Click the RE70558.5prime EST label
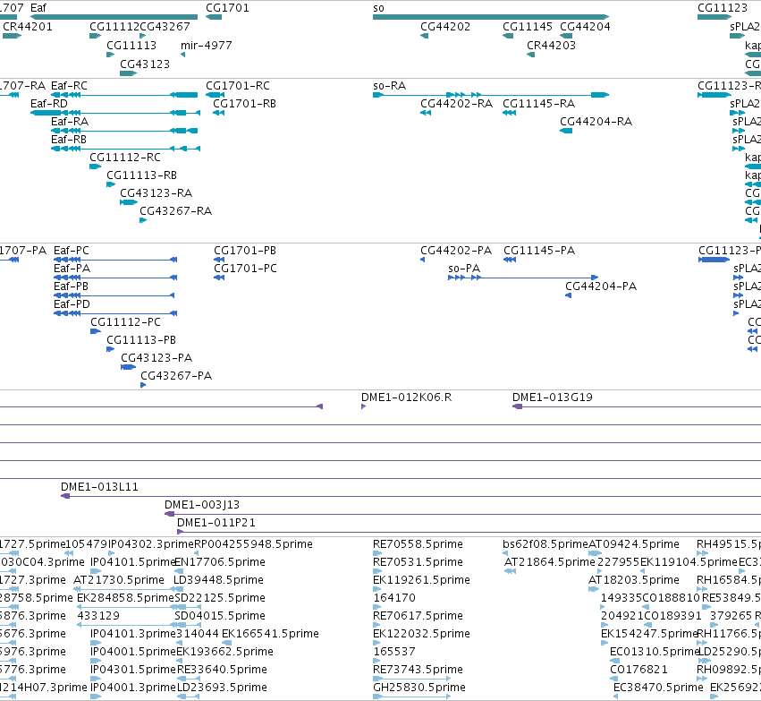The image size is (761, 701). (x=418, y=544)
